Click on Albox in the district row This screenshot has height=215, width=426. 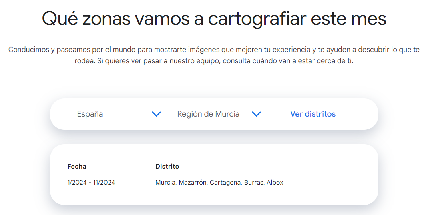(275, 183)
